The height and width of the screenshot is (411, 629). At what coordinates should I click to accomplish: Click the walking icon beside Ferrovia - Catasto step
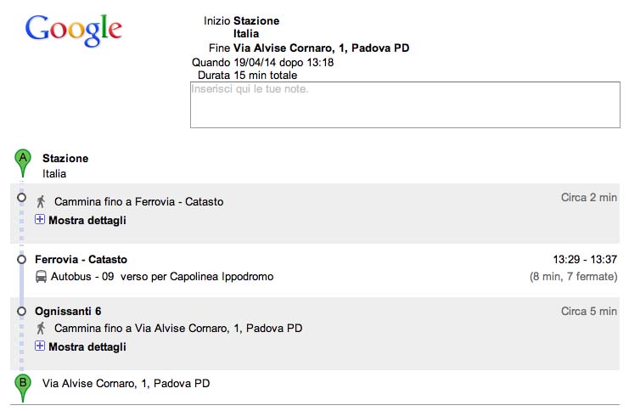[41, 201]
